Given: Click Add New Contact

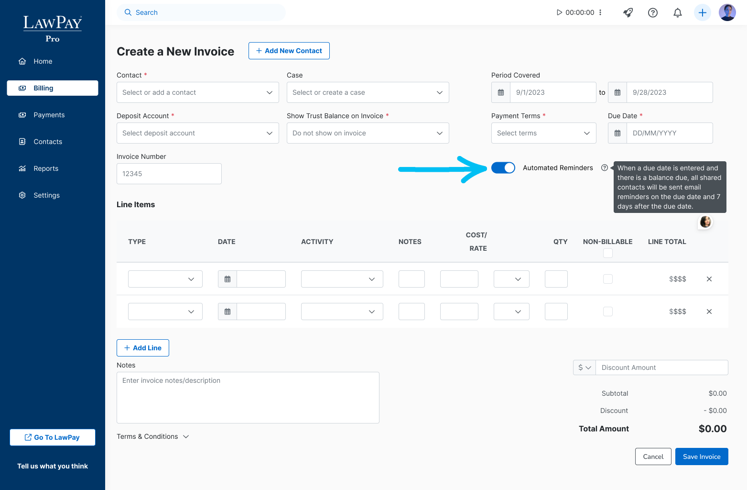Looking at the screenshot, I should (x=289, y=50).
